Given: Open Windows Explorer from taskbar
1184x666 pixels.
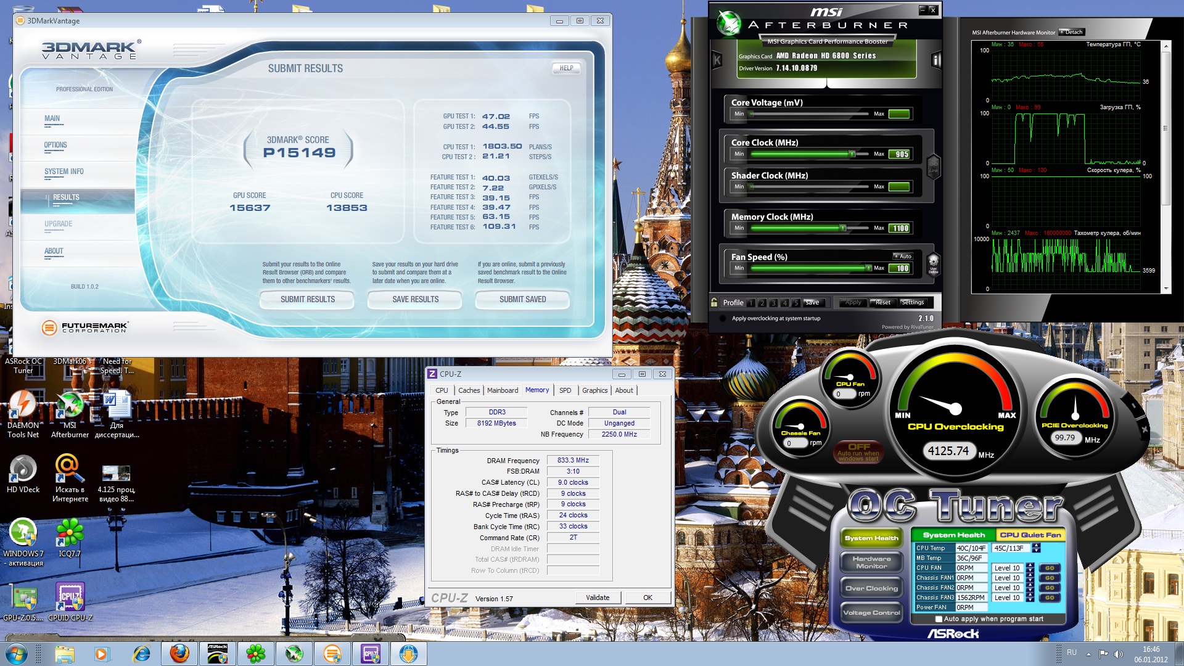Looking at the screenshot, I should tap(64, 654).
